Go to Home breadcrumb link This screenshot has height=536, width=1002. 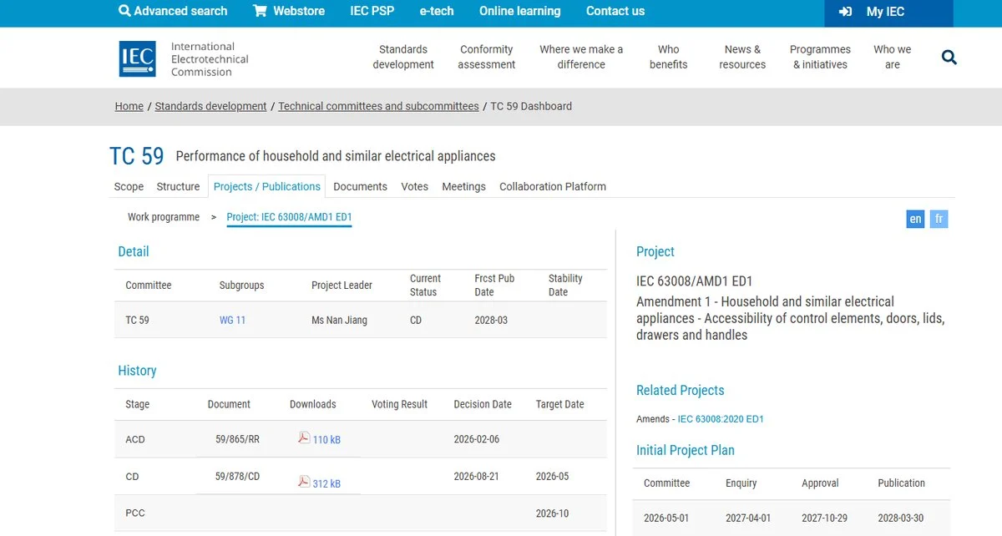click(129, 106)
